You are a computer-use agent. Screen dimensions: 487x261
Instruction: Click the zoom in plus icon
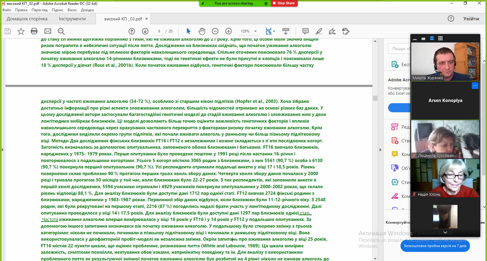pyautogui.click(x=229, y=31)
